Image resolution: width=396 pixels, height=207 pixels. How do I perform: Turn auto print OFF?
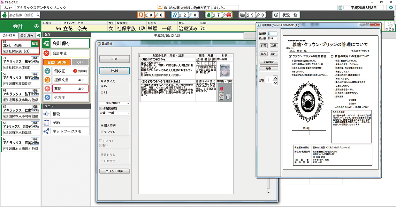pos(80,62)
